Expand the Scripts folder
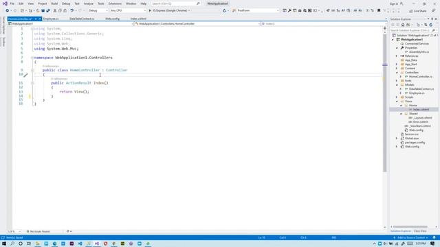 [397, 97]
